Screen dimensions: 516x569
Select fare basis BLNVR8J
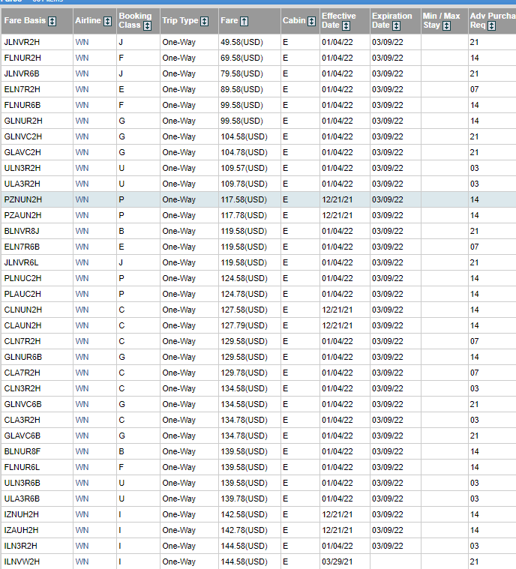point(22,231)
